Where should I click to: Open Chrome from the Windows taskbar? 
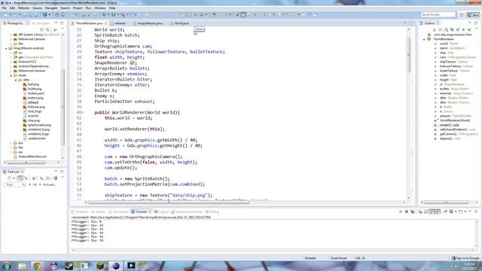(37, 266)
